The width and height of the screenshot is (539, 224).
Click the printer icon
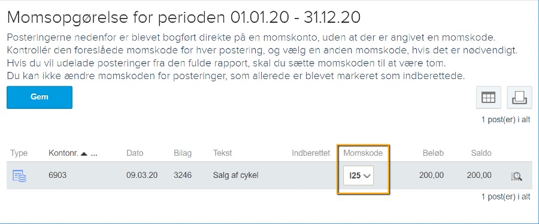(x=519, y=98)
